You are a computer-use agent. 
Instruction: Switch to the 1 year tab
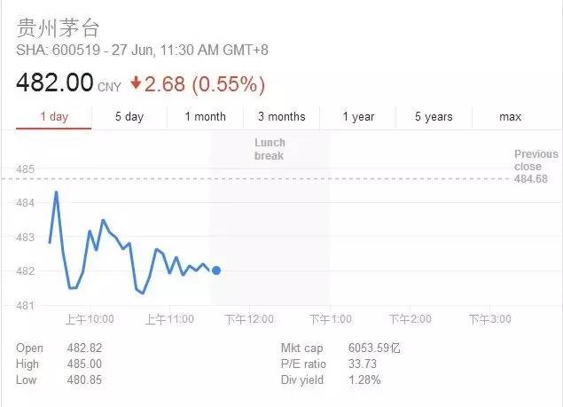click(x=358, y=117)
